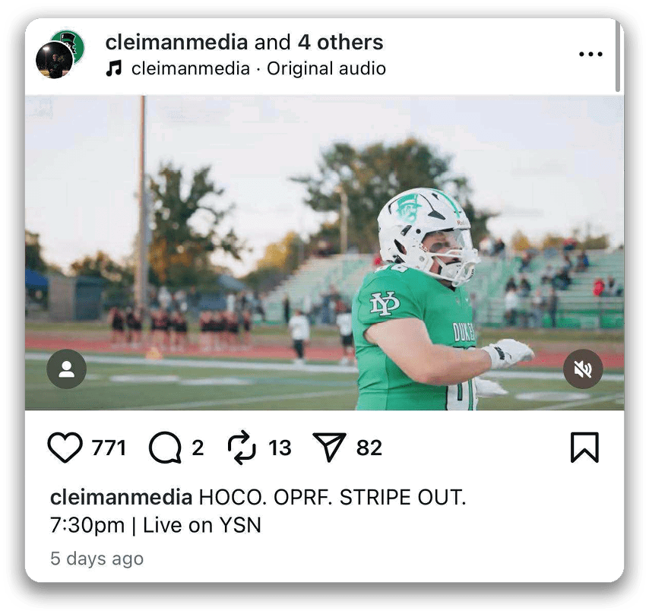649x614 pixels.
Task: Open the three-dot more options menu
Action: 590,54
